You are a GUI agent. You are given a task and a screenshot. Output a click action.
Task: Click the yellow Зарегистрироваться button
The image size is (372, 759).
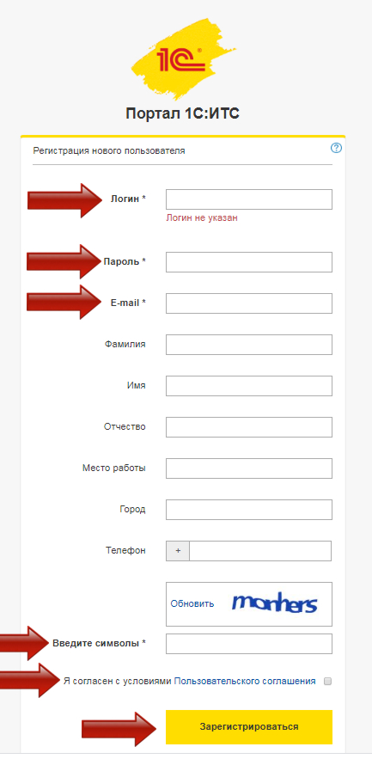(x=249, y=726)
